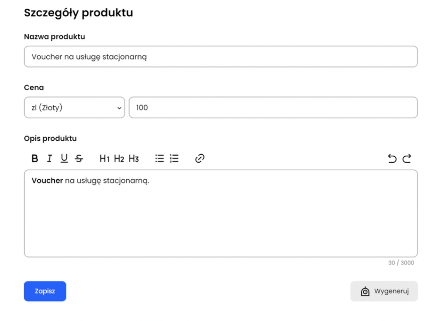Click the Zapisz save button

coord(45,291)
